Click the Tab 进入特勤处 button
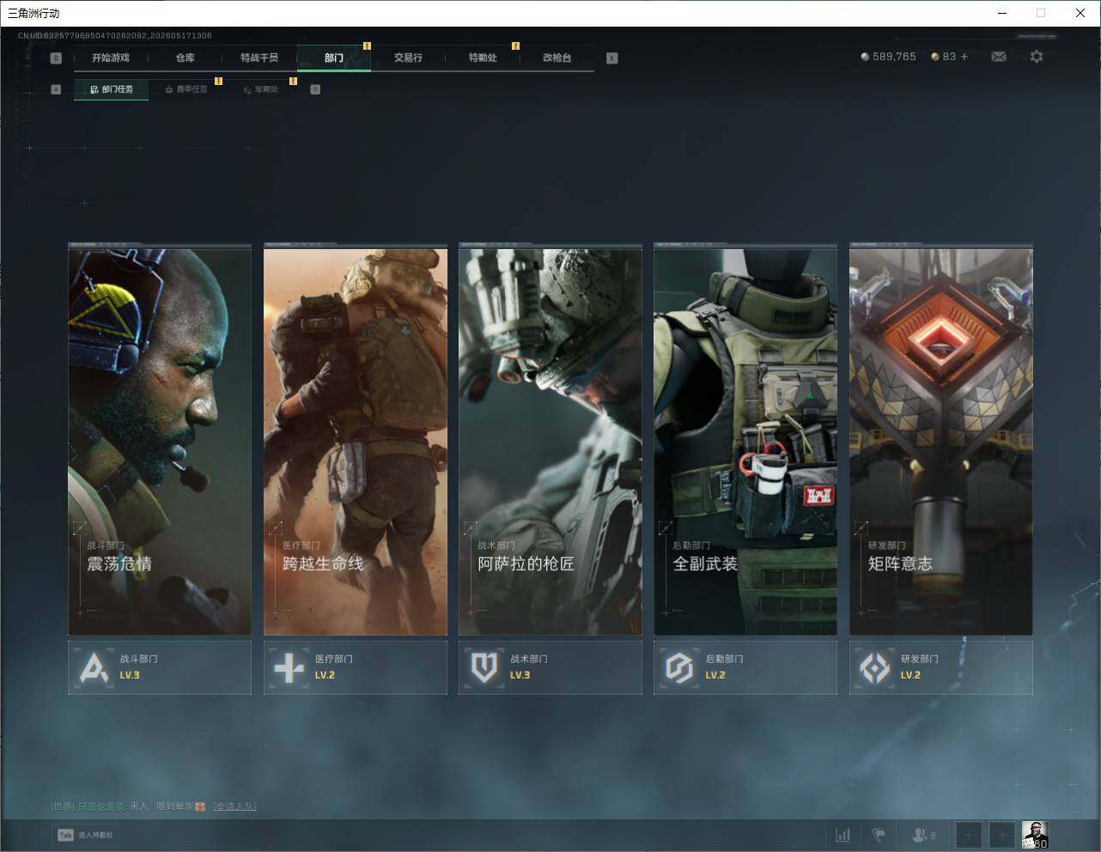Screen dimensions: 1101x852 pyautogui.click(x=85, y=835)
